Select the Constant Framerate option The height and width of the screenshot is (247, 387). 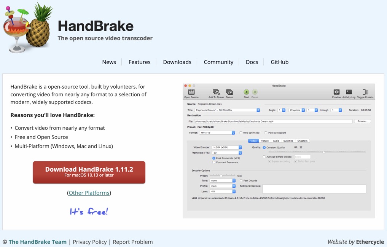[214, 163]
